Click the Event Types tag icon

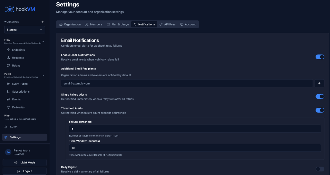tap(8, 84)
